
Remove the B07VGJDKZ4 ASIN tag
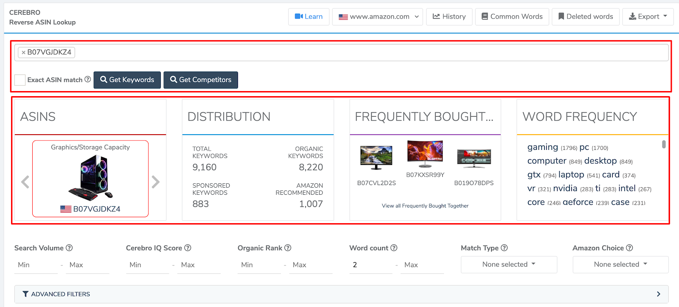click(23, 53)
